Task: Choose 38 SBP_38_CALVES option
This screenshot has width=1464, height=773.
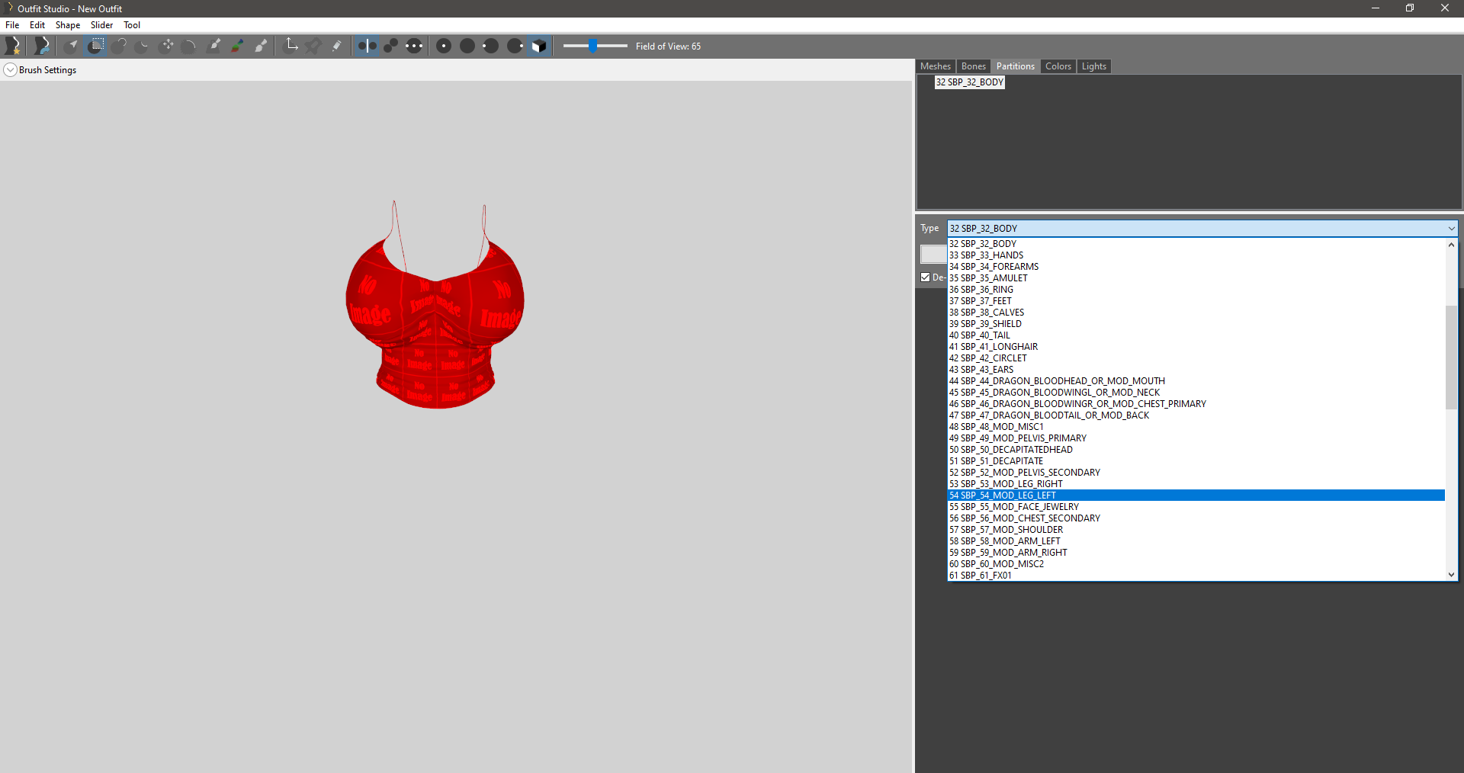Action: click(x=1196, y=313)
